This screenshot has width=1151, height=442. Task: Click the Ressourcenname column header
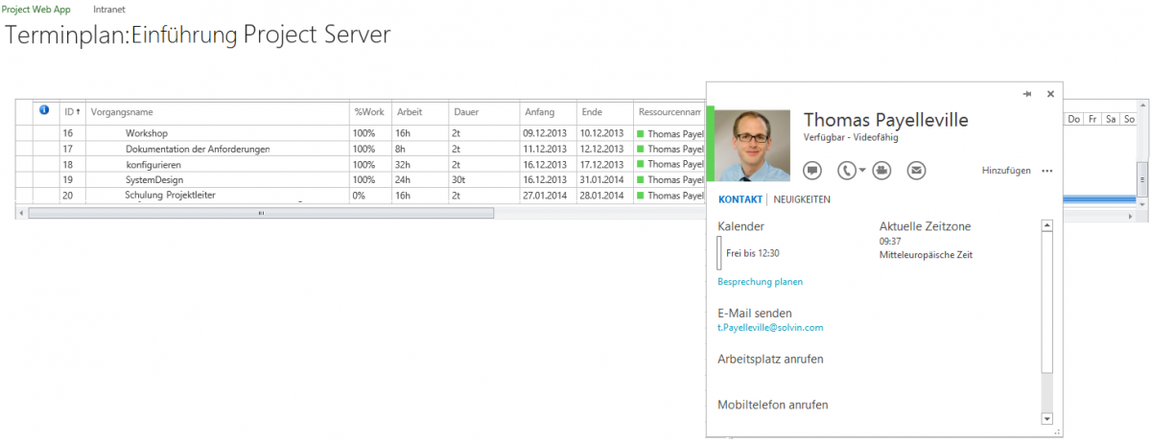point(669,112)
